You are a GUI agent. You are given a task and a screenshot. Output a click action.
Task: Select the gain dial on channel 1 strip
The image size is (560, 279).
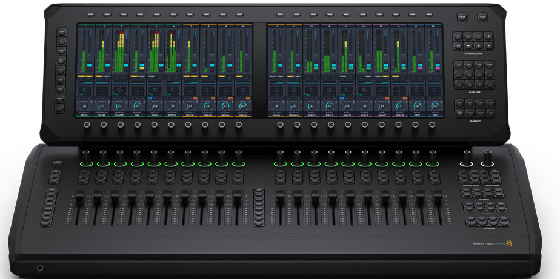pos(85,107)
